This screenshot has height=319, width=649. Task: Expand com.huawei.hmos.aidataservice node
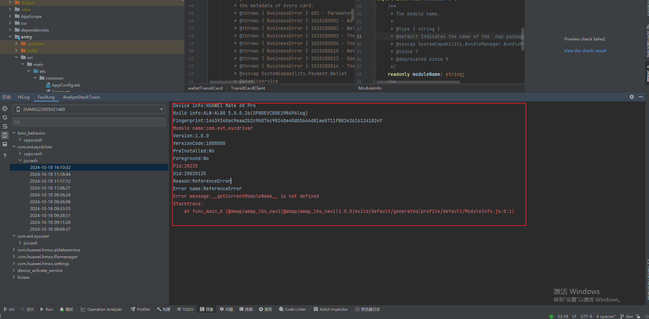point(14,250)
